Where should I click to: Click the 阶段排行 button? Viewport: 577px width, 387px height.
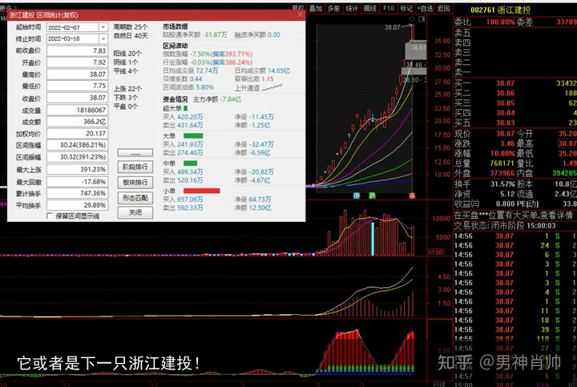pos(135,167)
